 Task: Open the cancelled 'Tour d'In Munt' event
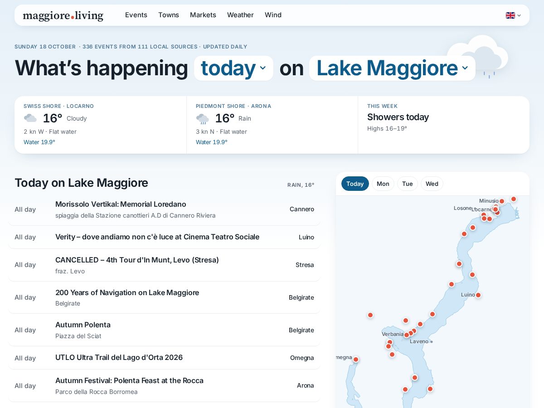(x=164, y=265)
